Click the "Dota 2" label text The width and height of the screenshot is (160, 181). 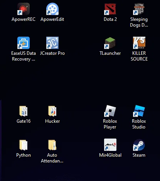click(x=110, y=19)
